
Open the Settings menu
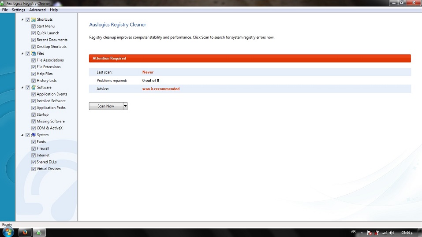(19, 10)
